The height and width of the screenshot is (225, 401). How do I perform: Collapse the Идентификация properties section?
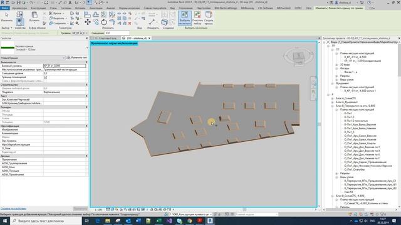click(86, 126)
